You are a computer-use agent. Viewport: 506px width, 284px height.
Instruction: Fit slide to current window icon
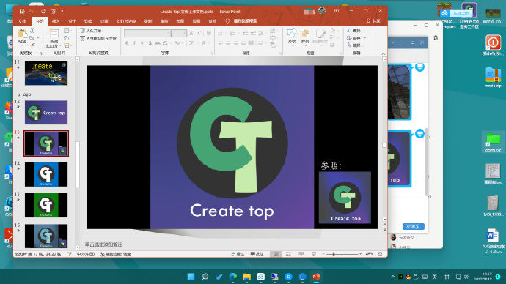click(380, 254)
